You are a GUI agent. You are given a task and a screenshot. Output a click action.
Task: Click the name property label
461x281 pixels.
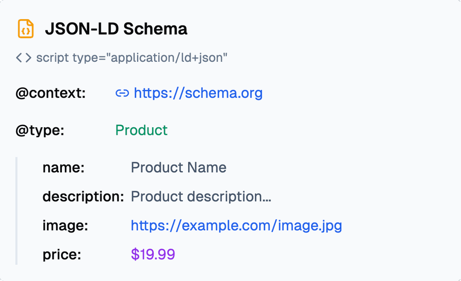(64, 168)
